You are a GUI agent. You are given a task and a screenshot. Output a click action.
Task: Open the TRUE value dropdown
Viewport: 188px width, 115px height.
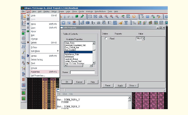click(x=143, y=39)
